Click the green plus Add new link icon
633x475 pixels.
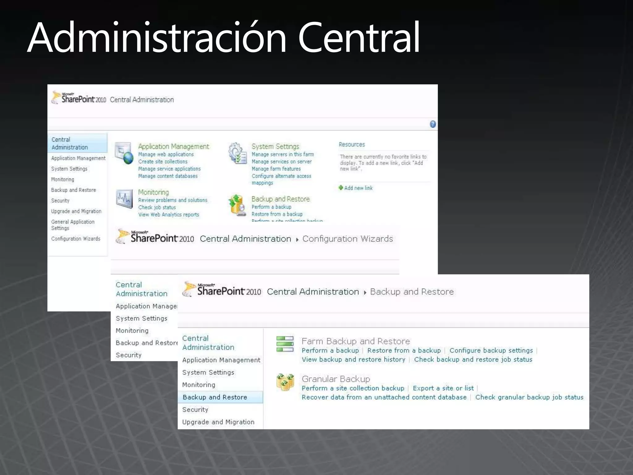tap(341, 188)
